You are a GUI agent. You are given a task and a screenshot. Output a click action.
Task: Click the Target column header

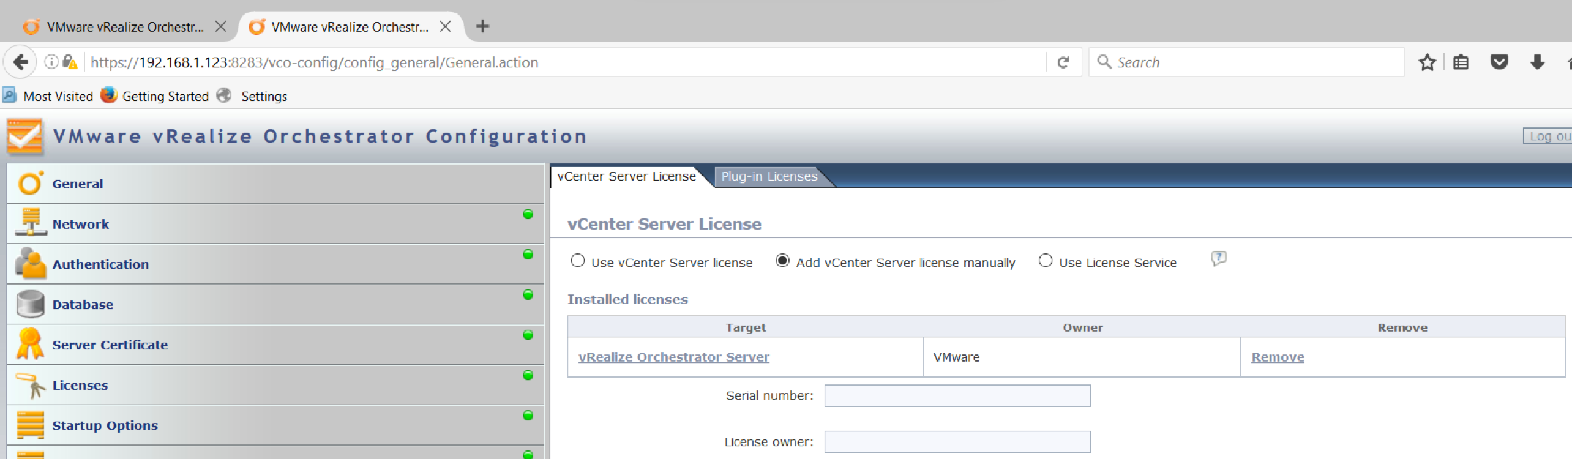point(746,327)
